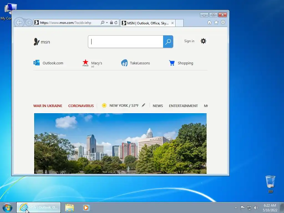Click the sunny weather icon
284x213 pixels.
pos(104,105)
